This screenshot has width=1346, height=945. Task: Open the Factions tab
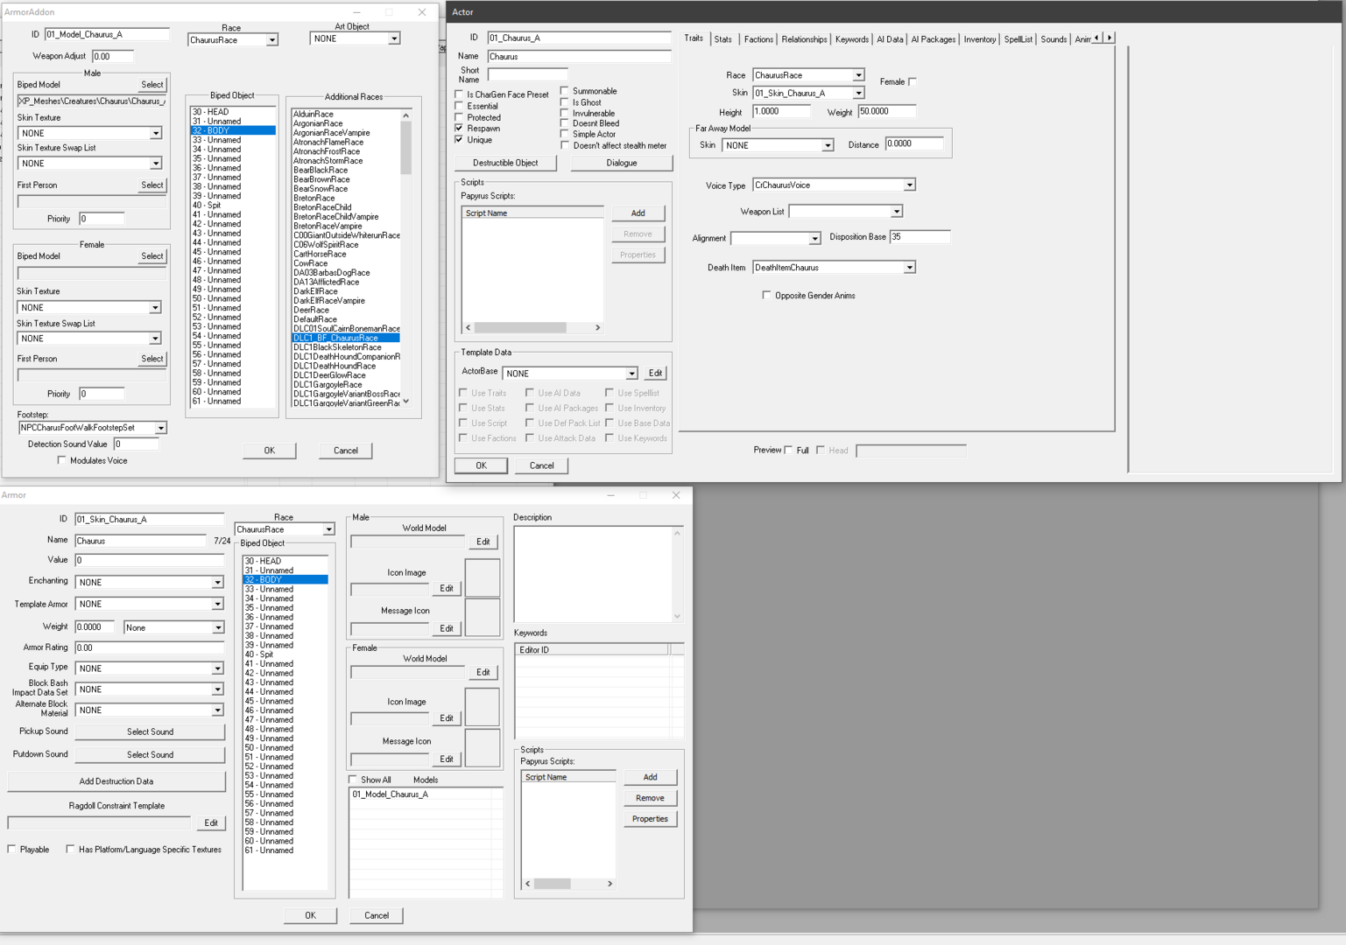pyautogui.click(x=758, y=39)
